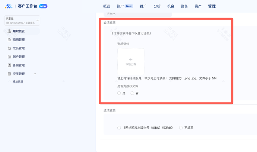Click the 资质证件 label

coord(123,44)
